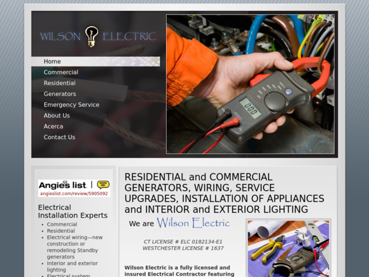Click the Angie's list review banner

tap(74, 188)
